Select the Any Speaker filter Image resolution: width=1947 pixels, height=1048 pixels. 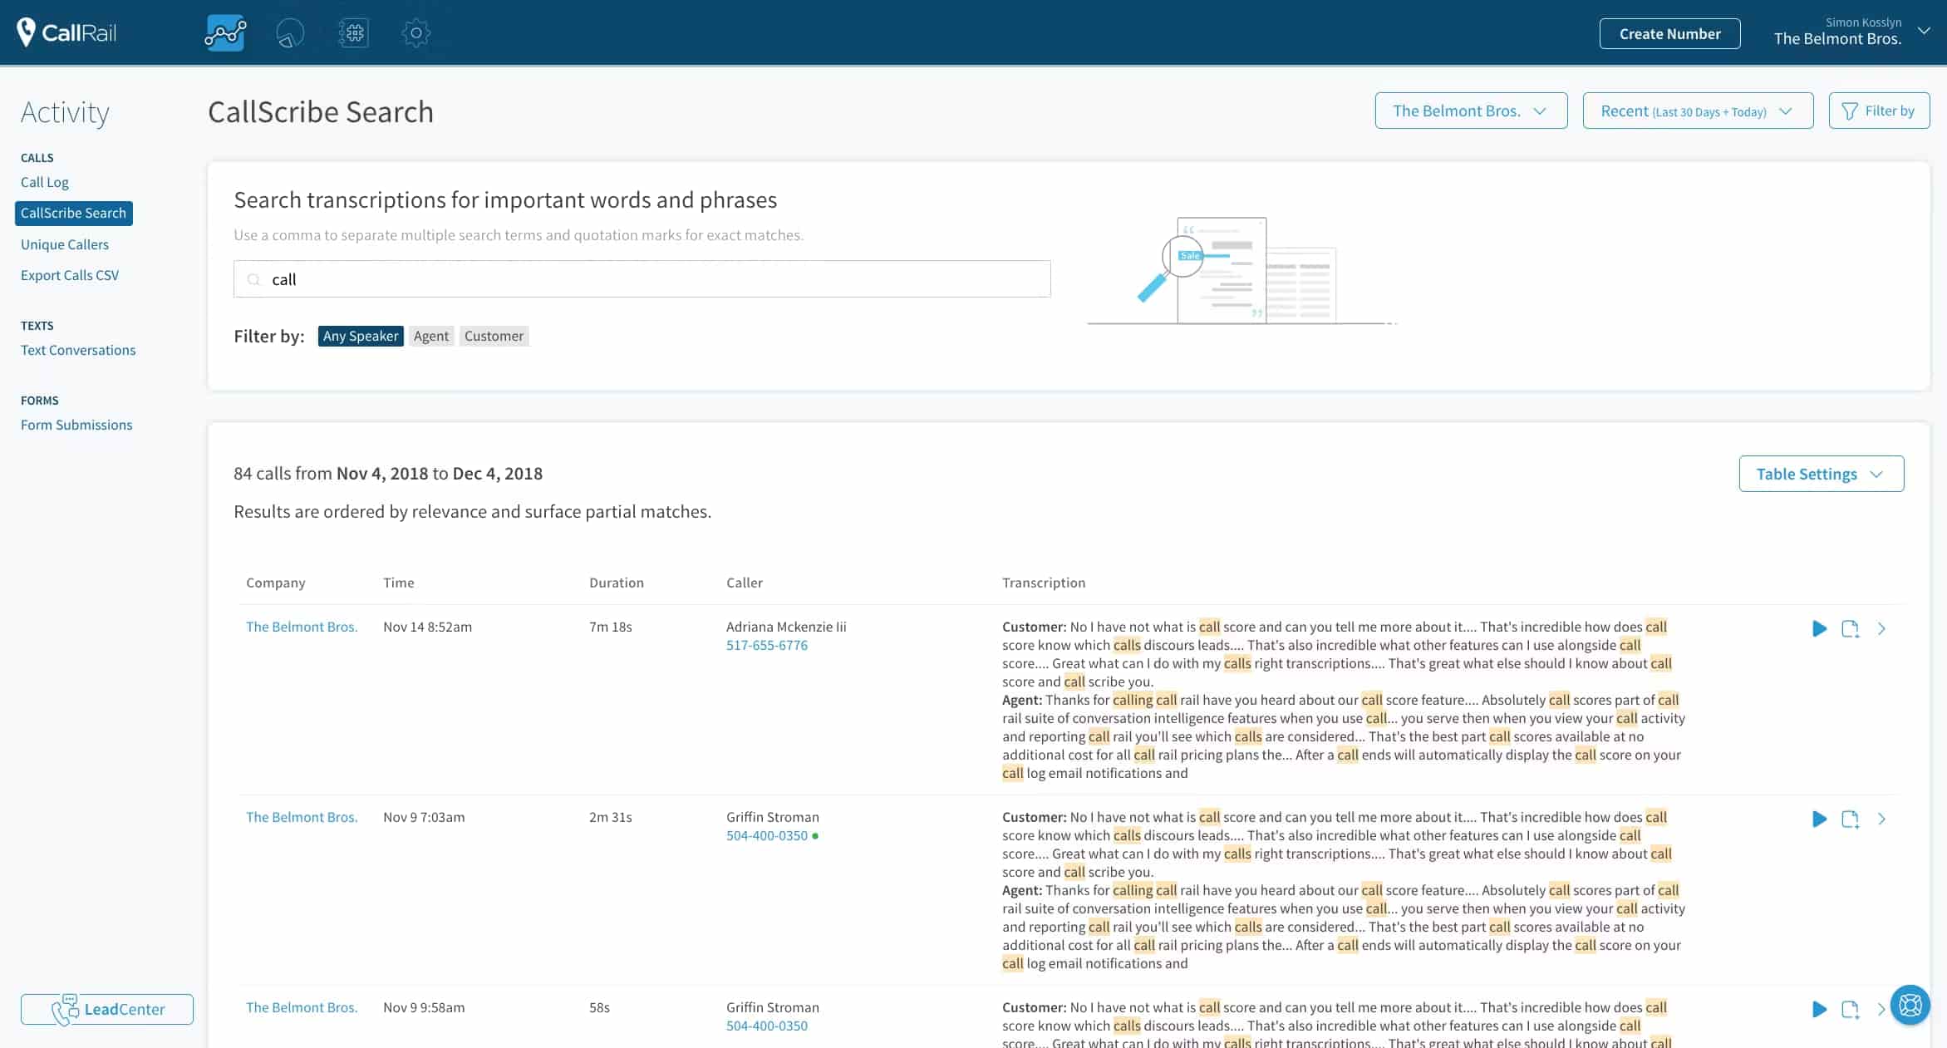(x=361, y=336)
